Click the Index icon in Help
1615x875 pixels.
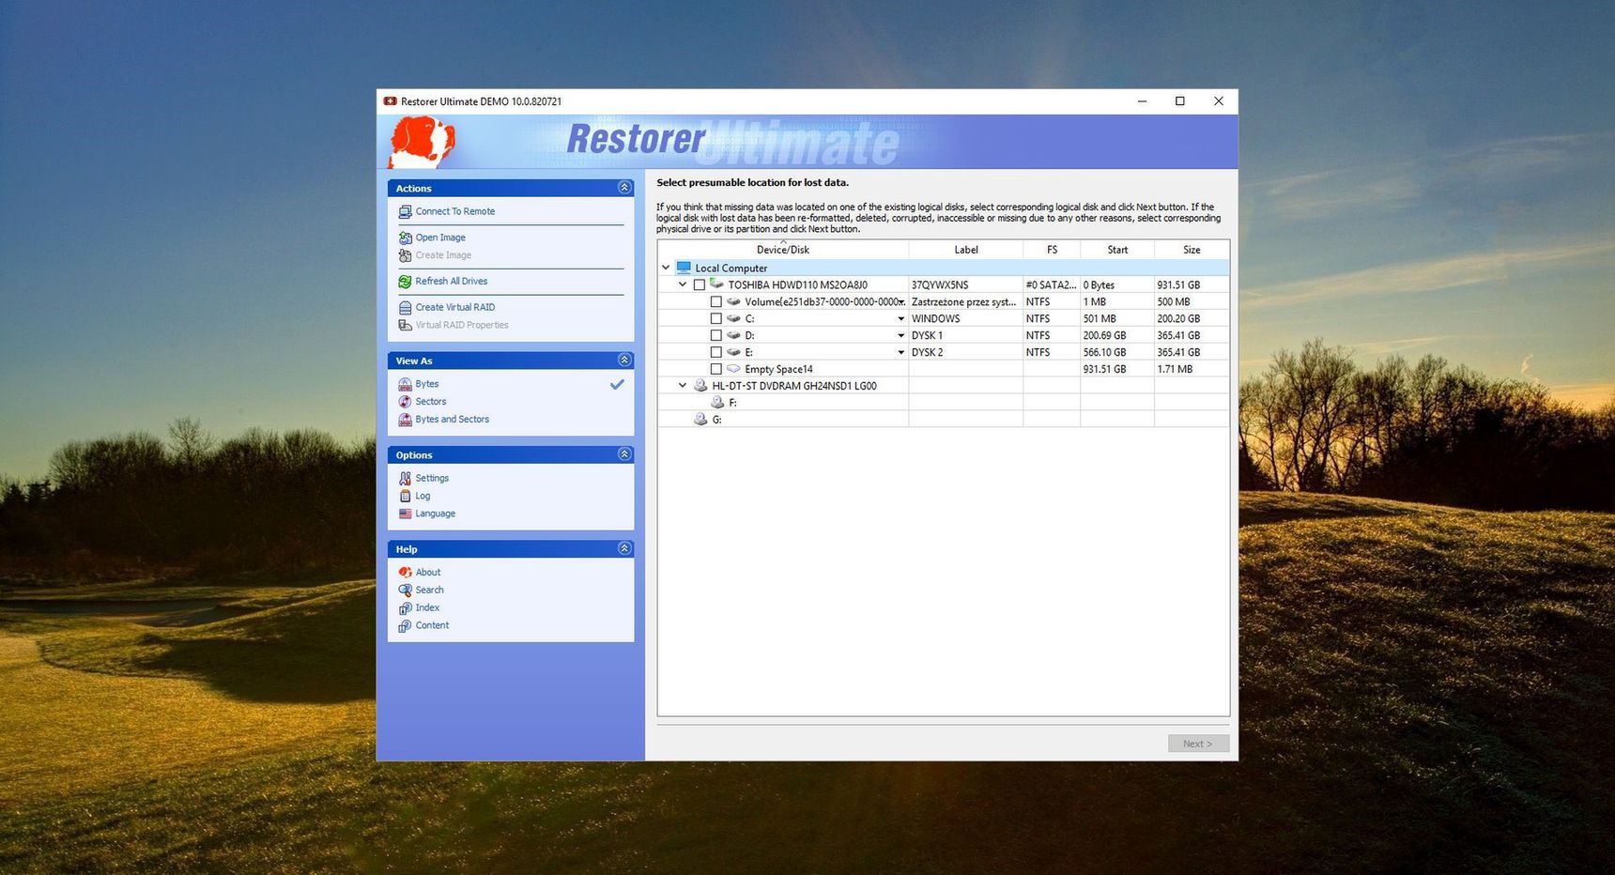405,608
